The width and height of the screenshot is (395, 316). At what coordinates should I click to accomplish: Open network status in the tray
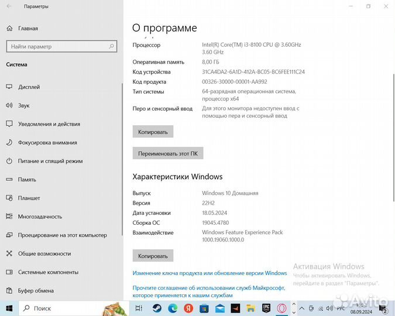[x=321, y=308]
